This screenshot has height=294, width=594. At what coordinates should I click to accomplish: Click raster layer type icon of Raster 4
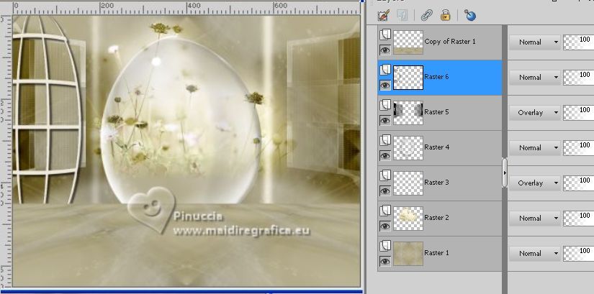385,140
